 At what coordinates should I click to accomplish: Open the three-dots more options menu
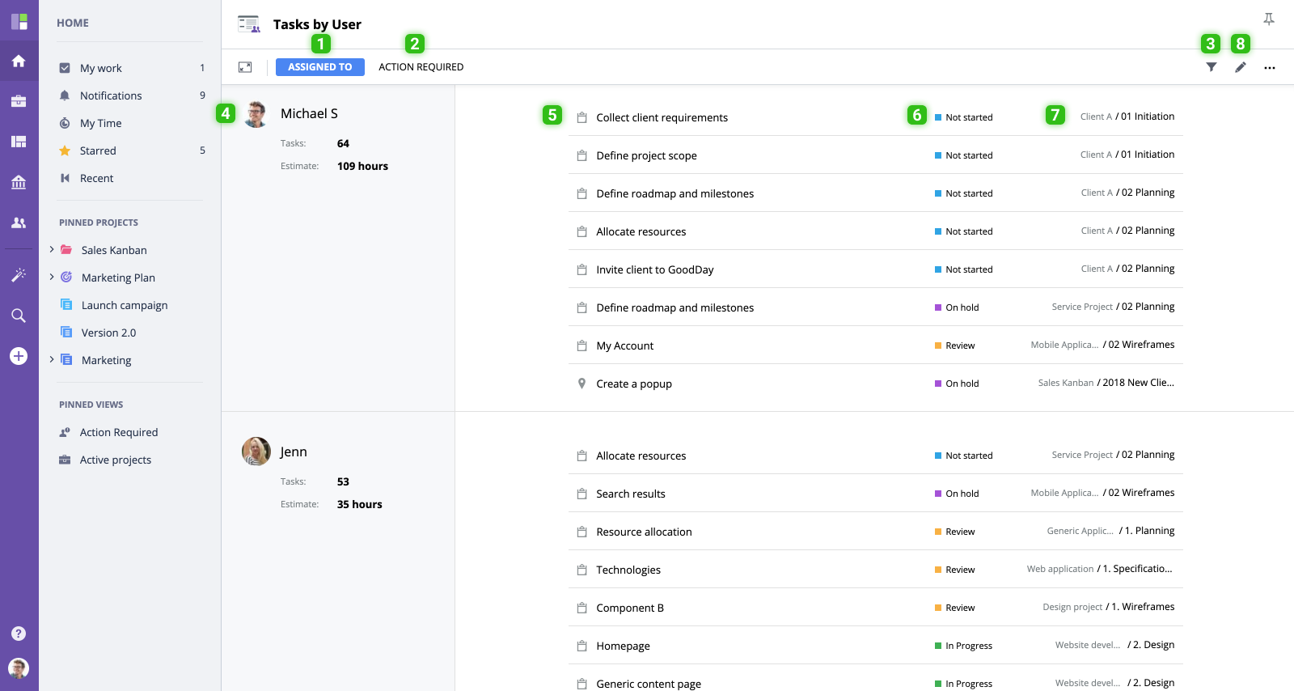click(x=1269, y=68)
